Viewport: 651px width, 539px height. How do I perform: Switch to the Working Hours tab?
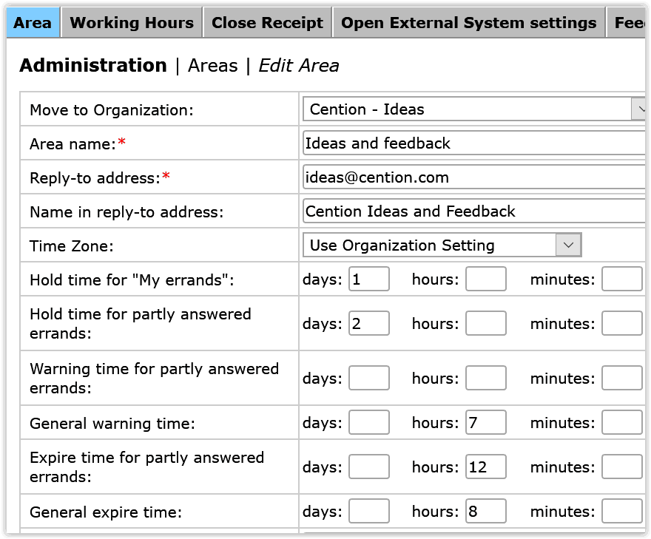132,23
